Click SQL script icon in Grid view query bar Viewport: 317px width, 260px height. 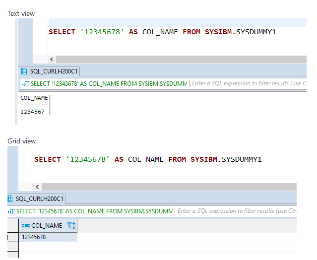pos(11,211)
